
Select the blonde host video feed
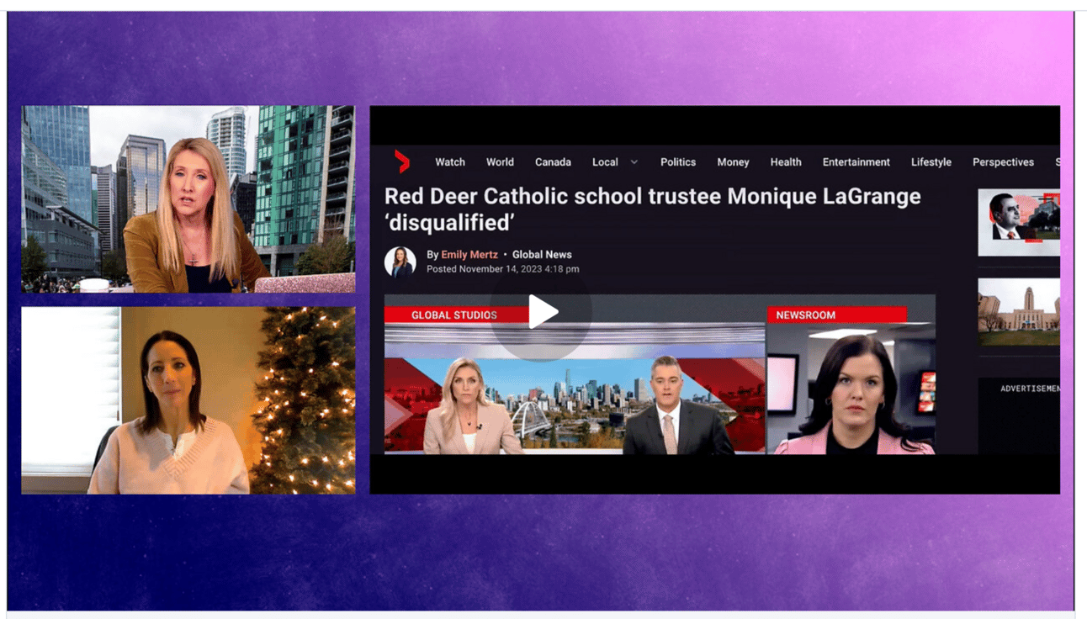pyautogui.click(x=188, y=199)
